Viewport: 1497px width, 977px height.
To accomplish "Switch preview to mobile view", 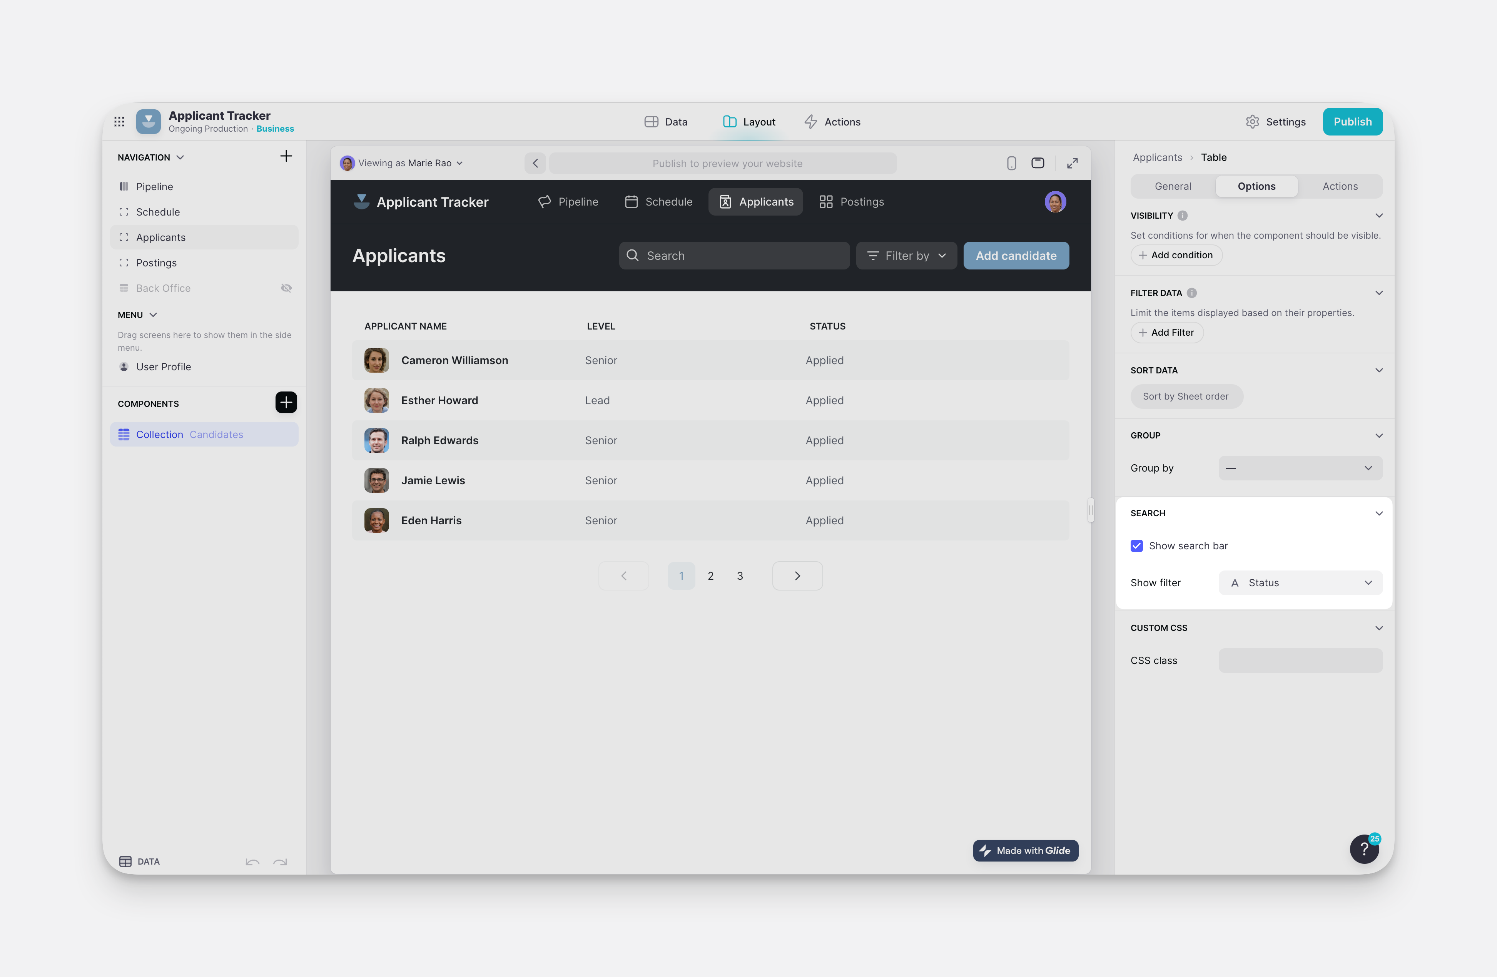I will [x=1011, y=163].
